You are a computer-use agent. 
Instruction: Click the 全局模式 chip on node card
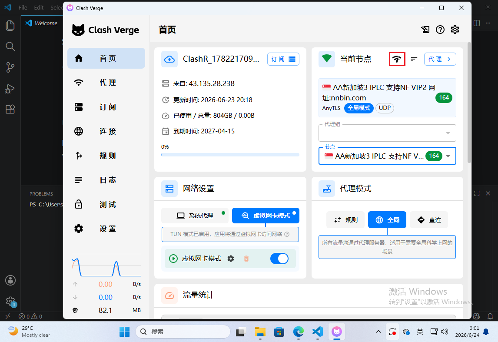(359, 108)
